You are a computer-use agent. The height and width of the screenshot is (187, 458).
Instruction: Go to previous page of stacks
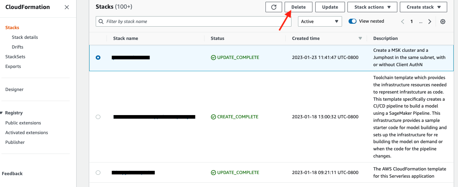(403, 22)
